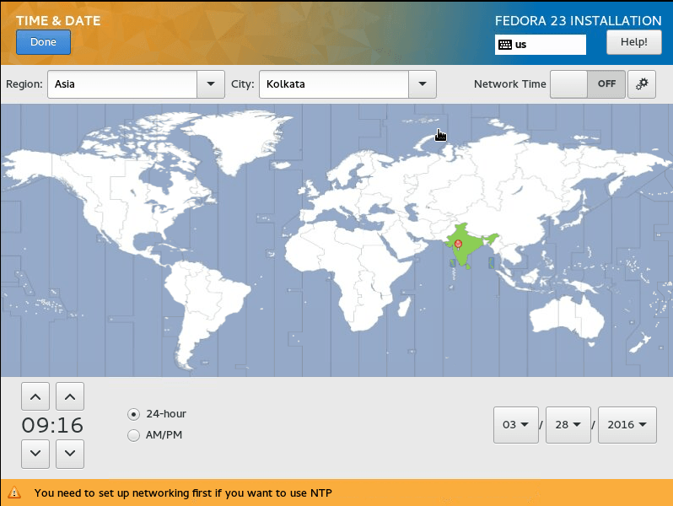Open the year dropdown showing 2016
The height and width of the screenshot is (506, 673).
point(627,425)
